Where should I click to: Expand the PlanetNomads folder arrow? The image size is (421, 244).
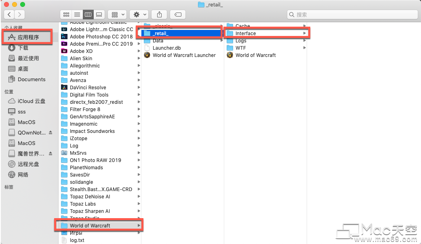(x=139, y=168)
